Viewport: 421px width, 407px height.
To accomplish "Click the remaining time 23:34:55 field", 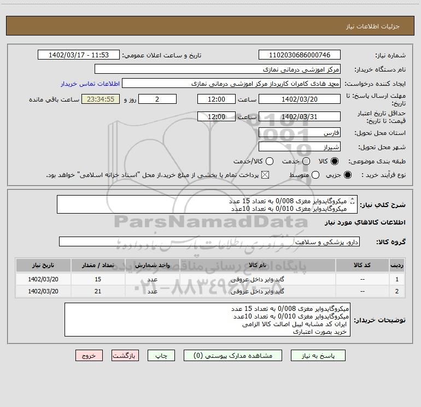I will tap(101, 99).
